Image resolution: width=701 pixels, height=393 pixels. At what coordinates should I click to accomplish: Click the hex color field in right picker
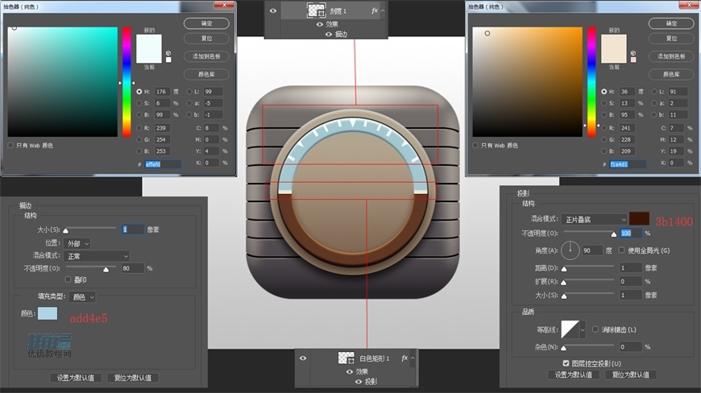pos(629,164)
